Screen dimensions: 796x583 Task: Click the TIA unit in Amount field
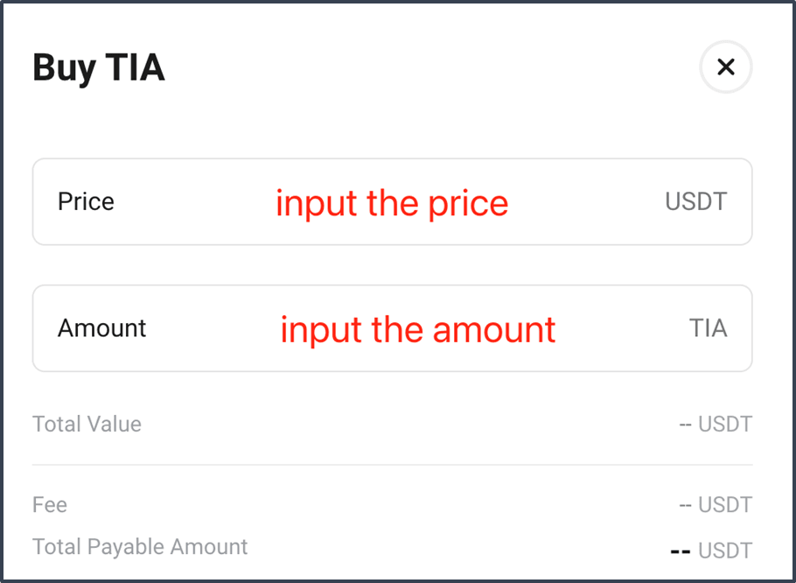click(x=709, y=328)
